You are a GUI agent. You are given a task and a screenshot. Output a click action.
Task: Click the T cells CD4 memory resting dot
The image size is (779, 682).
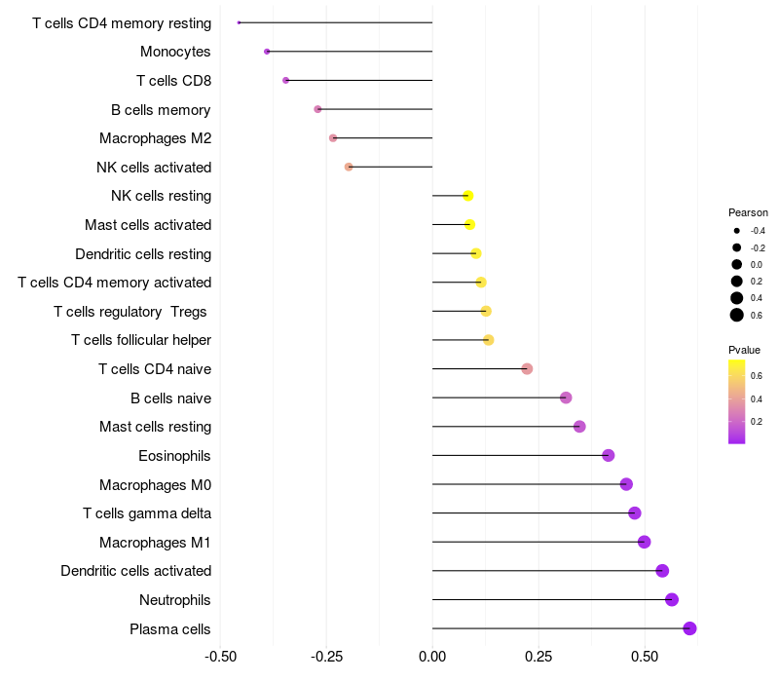point(240,22)
